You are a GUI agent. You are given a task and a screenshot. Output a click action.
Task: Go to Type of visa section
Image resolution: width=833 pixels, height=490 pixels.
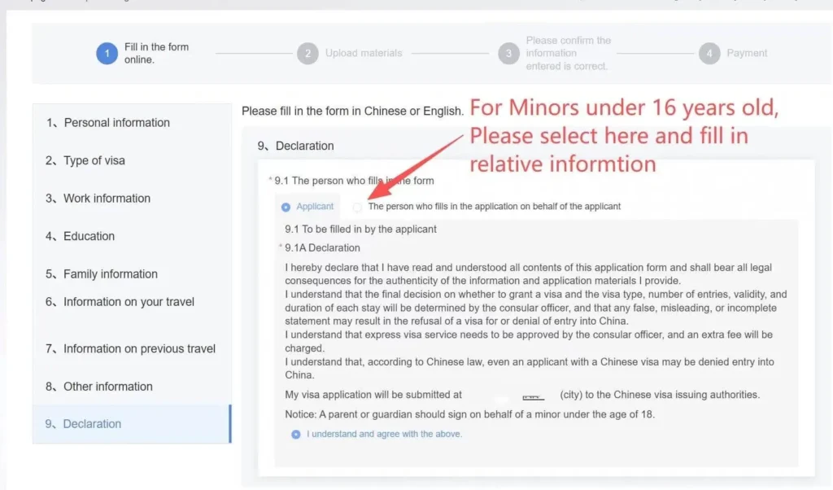coord(94,160)
